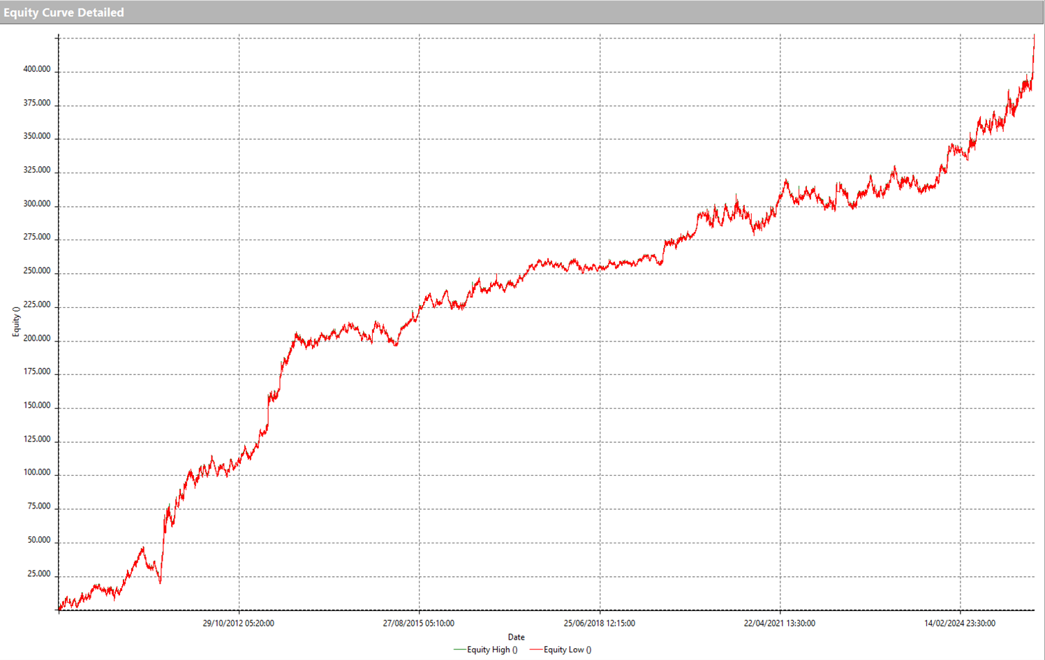The height and width of the screenshot is (660, 1045).
Task: Select the Equity High legend entry
Action: (492, 650)
